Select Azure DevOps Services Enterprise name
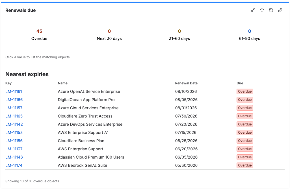 [90, 124]
